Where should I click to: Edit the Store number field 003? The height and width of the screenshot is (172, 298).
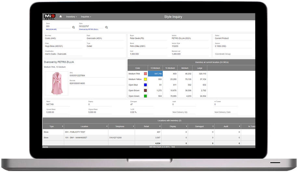(x=58, y=26)
